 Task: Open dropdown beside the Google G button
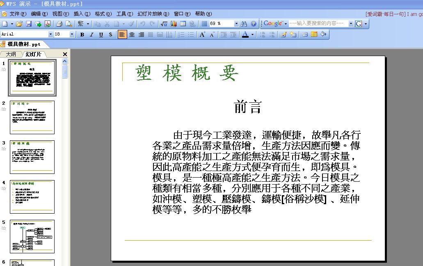(366, 24)
